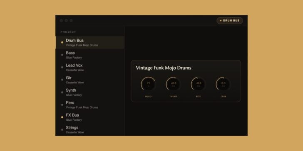Toggle the status dot beside Perc
303x151 pixels.
[62, 105]
